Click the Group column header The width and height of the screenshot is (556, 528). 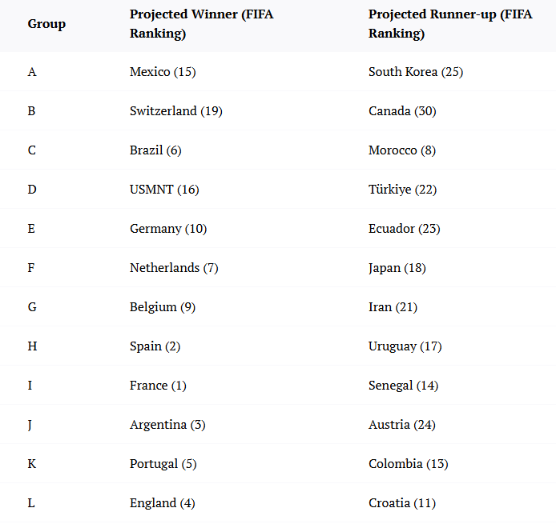coord(46,24)
